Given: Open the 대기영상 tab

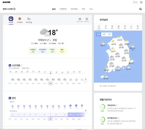Looking at the screenshot, I should click(74, 9).
